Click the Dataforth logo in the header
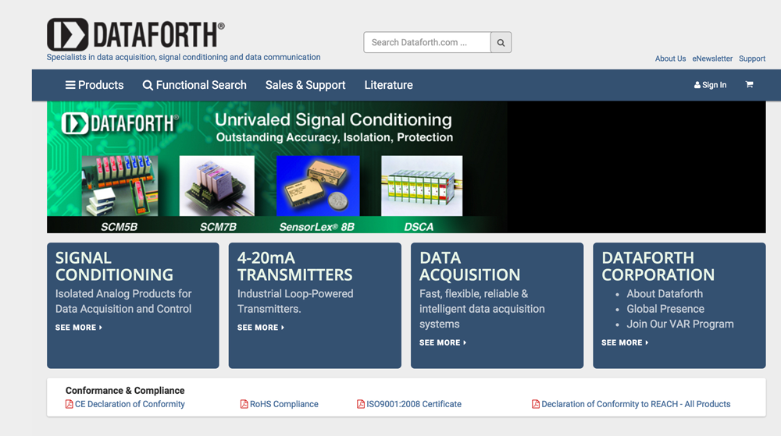 pyautogui.click(x=135, y=34)
